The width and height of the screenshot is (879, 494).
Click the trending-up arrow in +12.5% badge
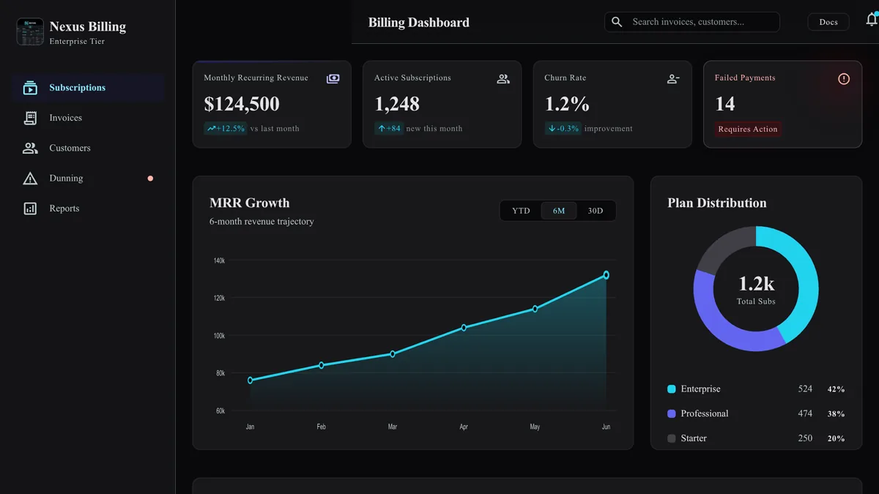point(211,129)
